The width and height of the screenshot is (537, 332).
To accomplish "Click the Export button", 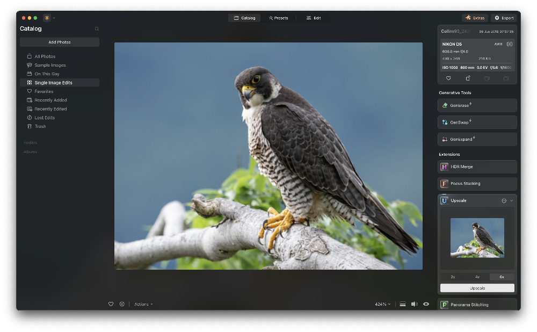I will (x=504, y=18).
